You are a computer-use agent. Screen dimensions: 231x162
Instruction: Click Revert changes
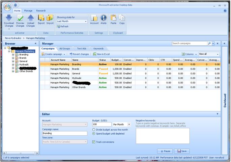(x=79, y=54)
